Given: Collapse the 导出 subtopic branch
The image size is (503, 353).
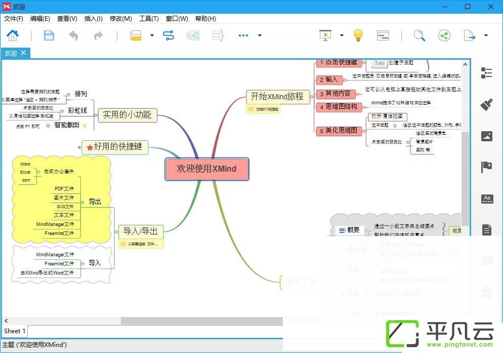Looking at the screenshot, I should coord(82,202).
